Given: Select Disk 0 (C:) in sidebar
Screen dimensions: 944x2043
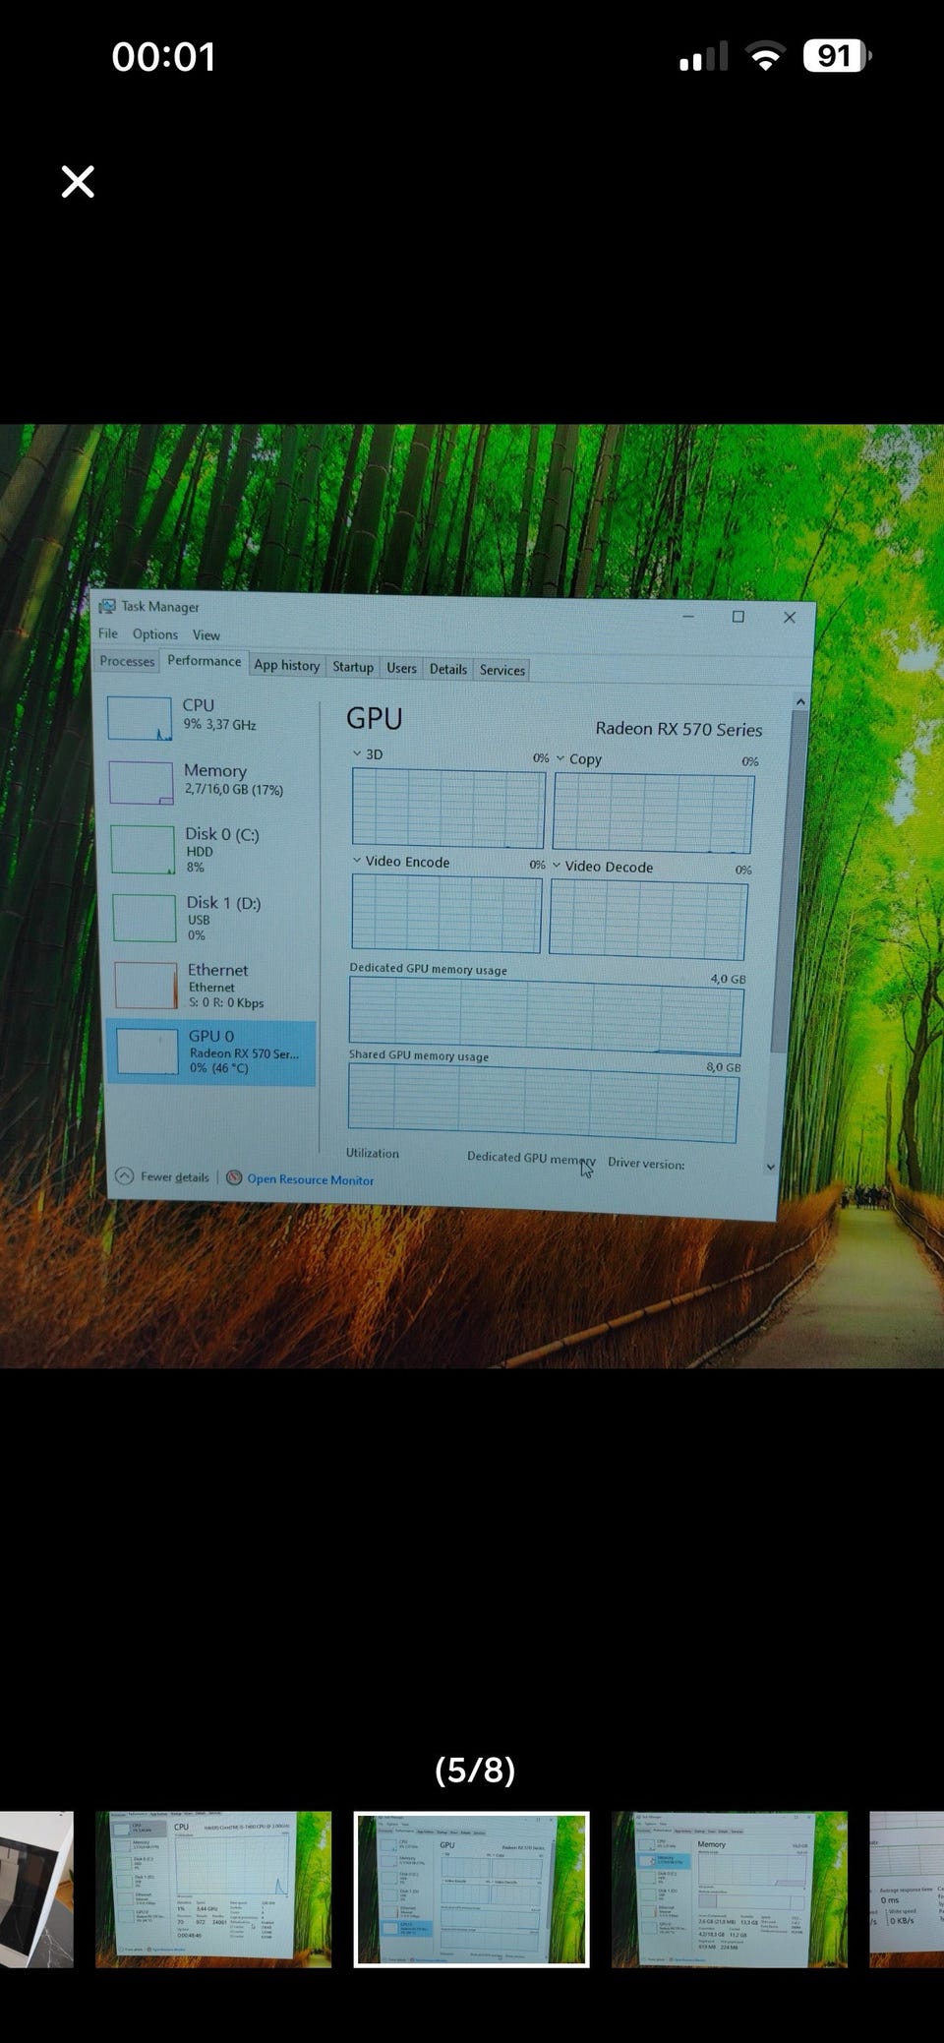Looking at the screenshot, I should pos(211,850).
